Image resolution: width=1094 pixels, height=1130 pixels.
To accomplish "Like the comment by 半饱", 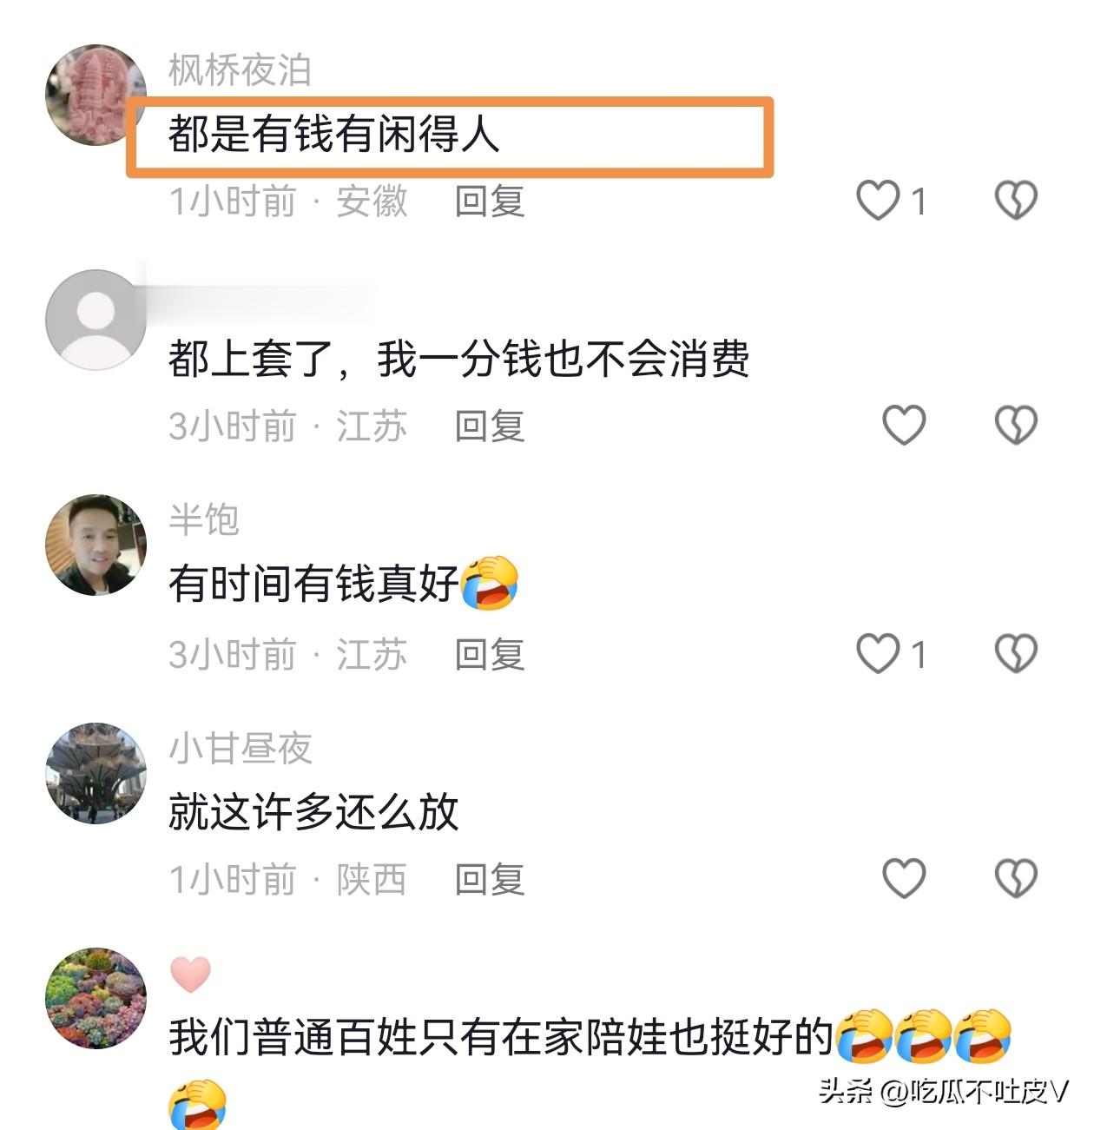I will click(878, 653).
